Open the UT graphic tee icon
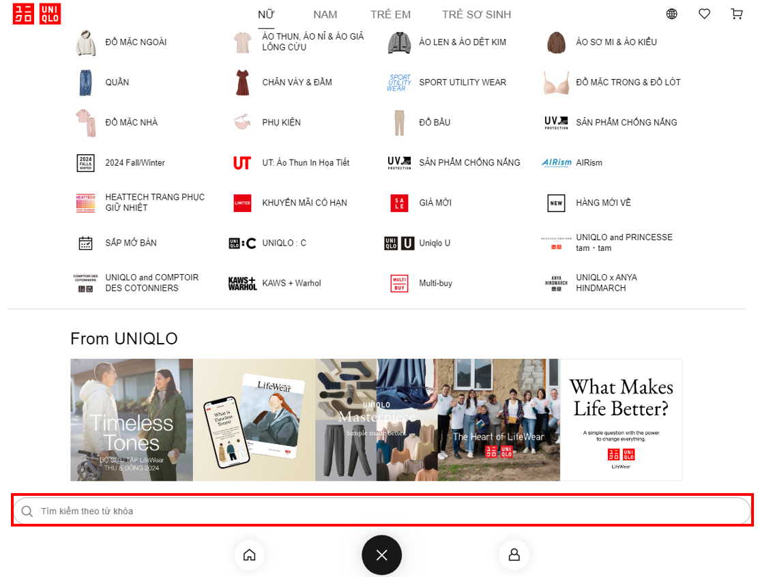The width and height of the screenshot is (758, 577). pos(242,163)
